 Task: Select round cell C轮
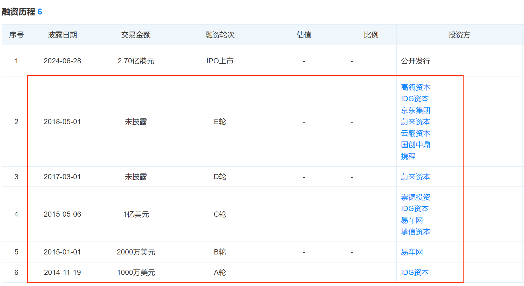pyautogui.click(x=220, y=214)
